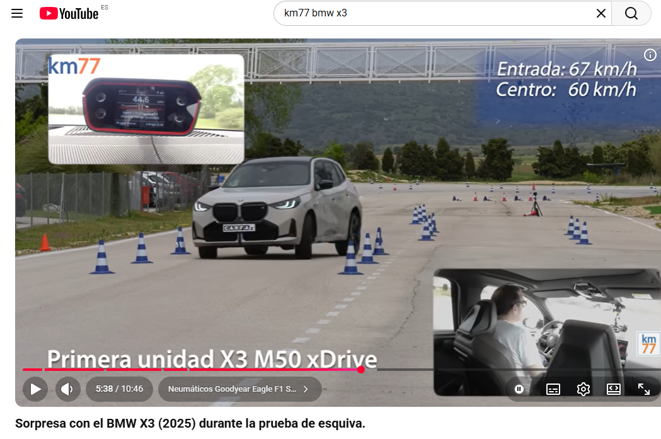
Task: Run the search using the magnifier icon
Action: [631, 13]
